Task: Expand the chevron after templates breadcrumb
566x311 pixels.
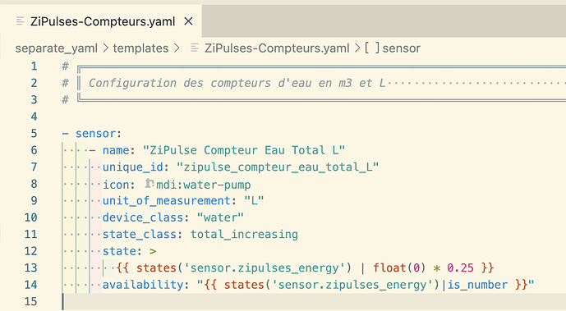Action: point(177,48)
